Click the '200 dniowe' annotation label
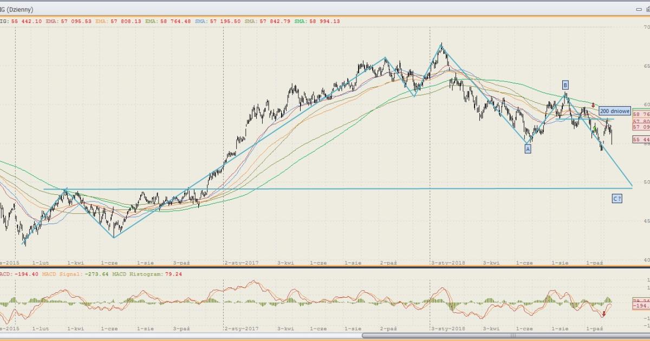The width and height of the screenshot is (650, 341). pos(615,111)
